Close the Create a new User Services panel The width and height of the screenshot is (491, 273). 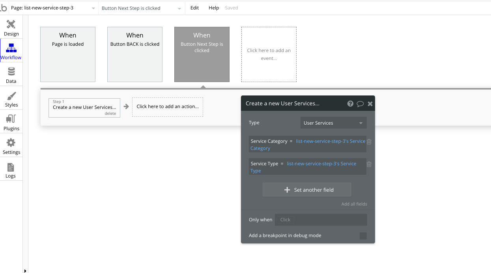(370, 104)
